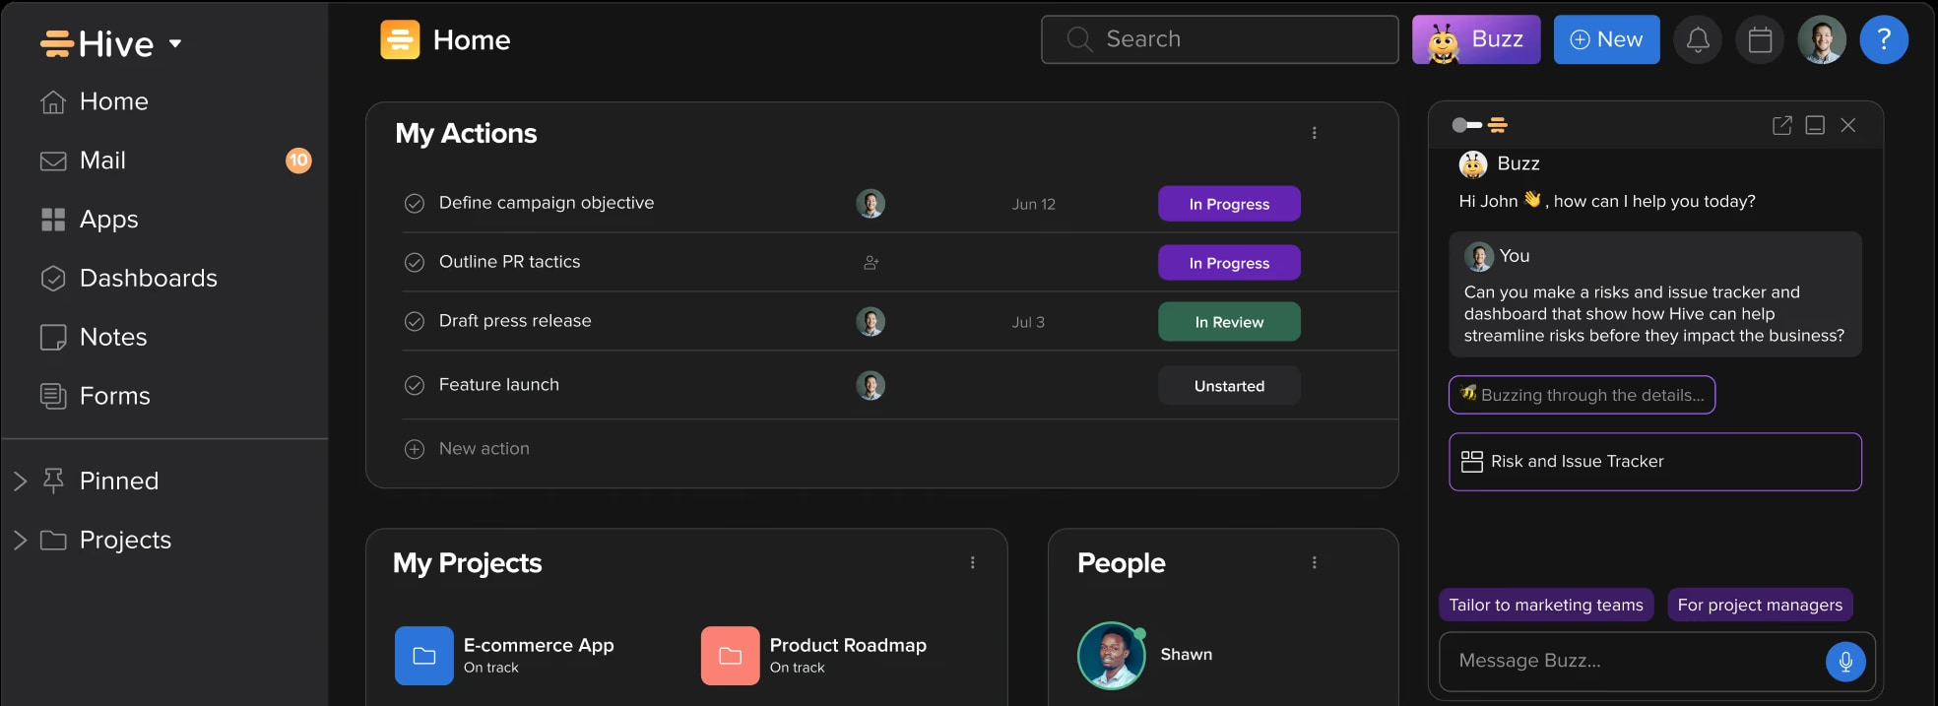Viewport: 1938px width, 706px height.
Task: Mark Draft press release as complete
Action: pyautogui.click(x=415, y=321)
